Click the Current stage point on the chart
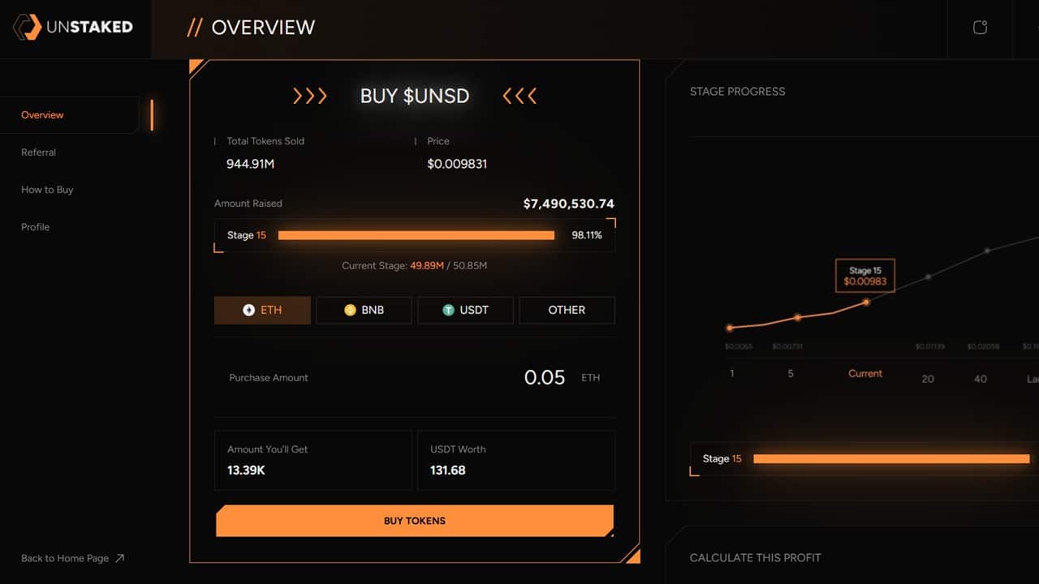 (x=865, y=303)
